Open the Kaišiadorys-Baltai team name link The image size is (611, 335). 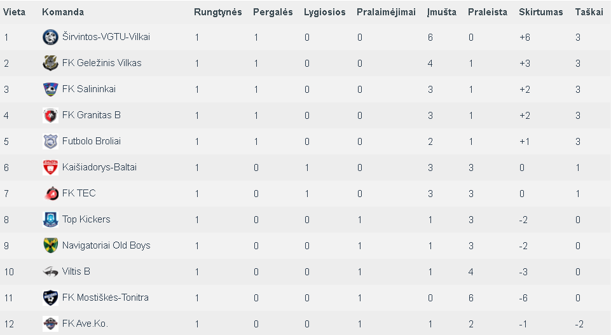[x=99, y=167]
